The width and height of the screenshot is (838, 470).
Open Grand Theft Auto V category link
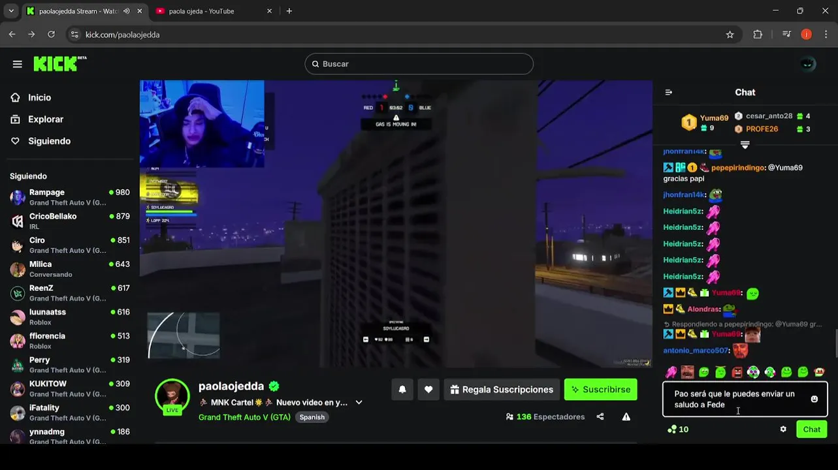coord(244,417)
